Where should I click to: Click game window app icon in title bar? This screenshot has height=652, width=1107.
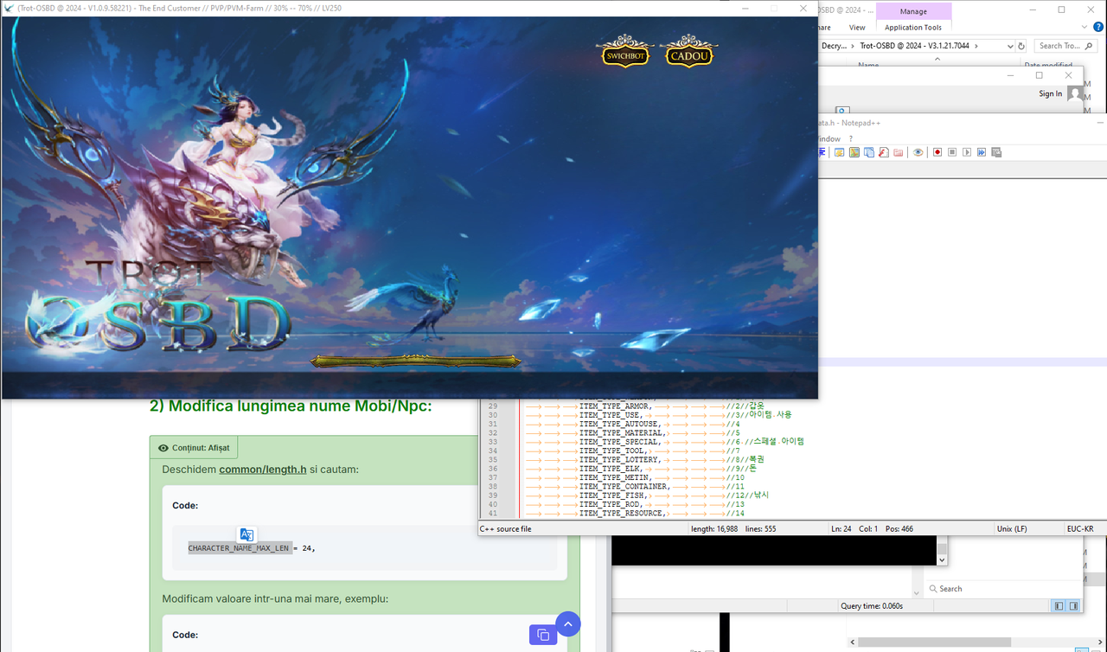point(8,8)
